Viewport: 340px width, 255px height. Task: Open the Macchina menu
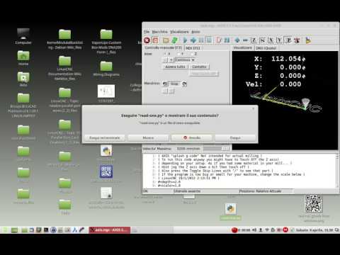pyautogui.click(x=160, y=32)
